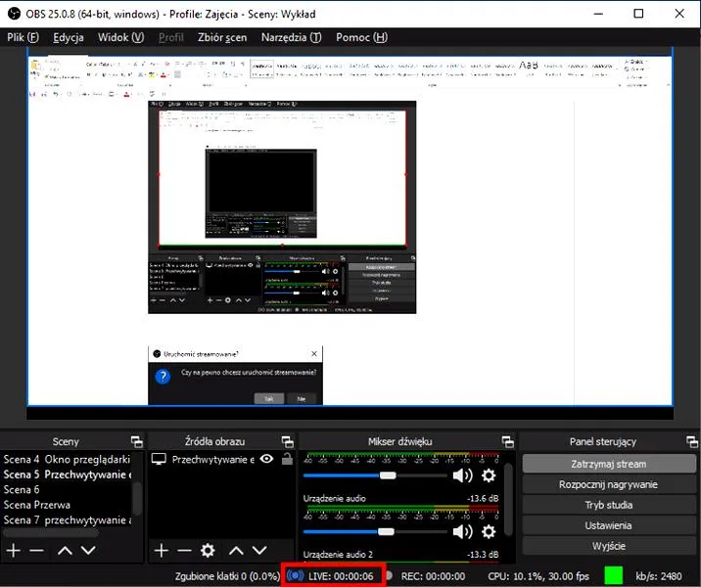Image resolution: width=701 pixels, height=587 pixels.
Task: Open settings gear for Urządzenie audio
Action: point(489,531)
